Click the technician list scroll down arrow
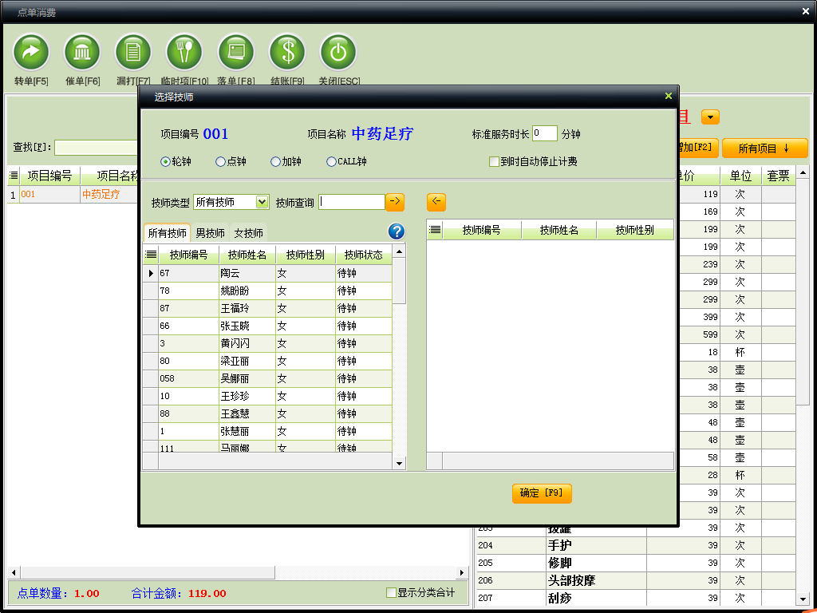This screenshot has width=817, height=613. tap(399, 464)
